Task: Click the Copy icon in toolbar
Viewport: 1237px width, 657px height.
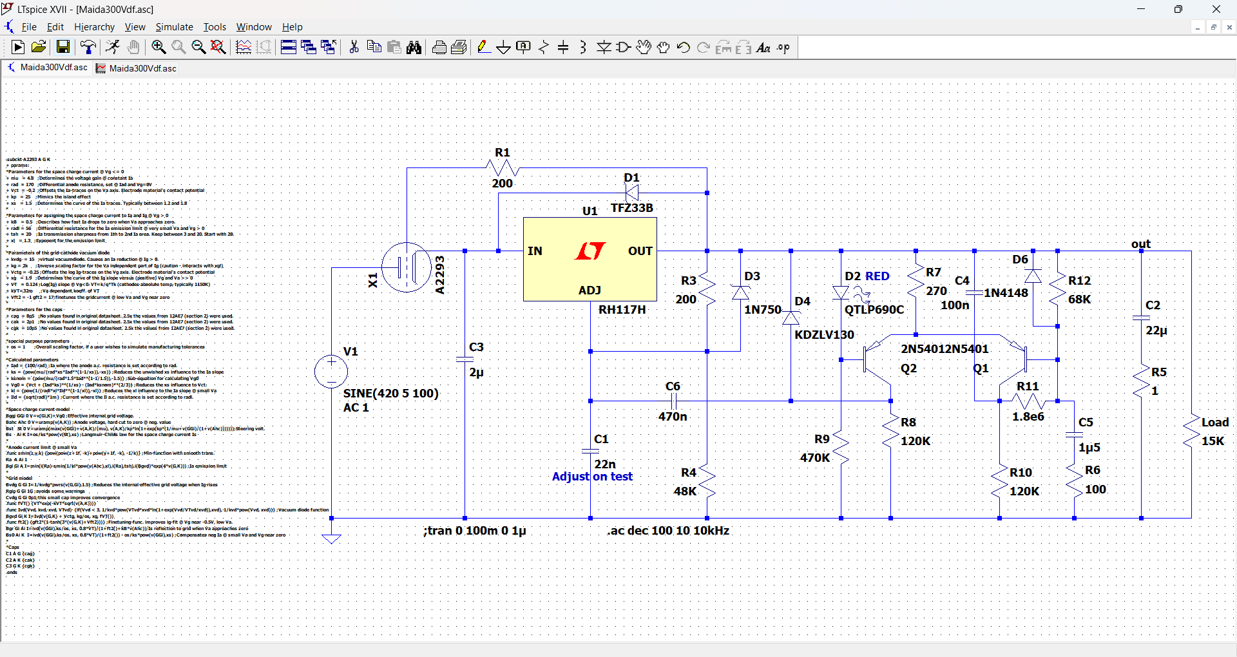Action: click(x=374, y=47)
